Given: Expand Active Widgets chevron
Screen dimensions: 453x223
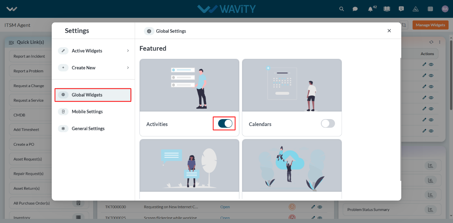Looking at the screenshot, I should pyautogui.click(x=128, y=51).
